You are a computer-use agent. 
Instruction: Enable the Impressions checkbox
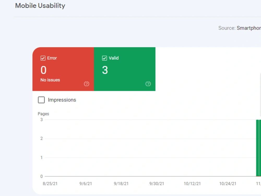(41, 100)
